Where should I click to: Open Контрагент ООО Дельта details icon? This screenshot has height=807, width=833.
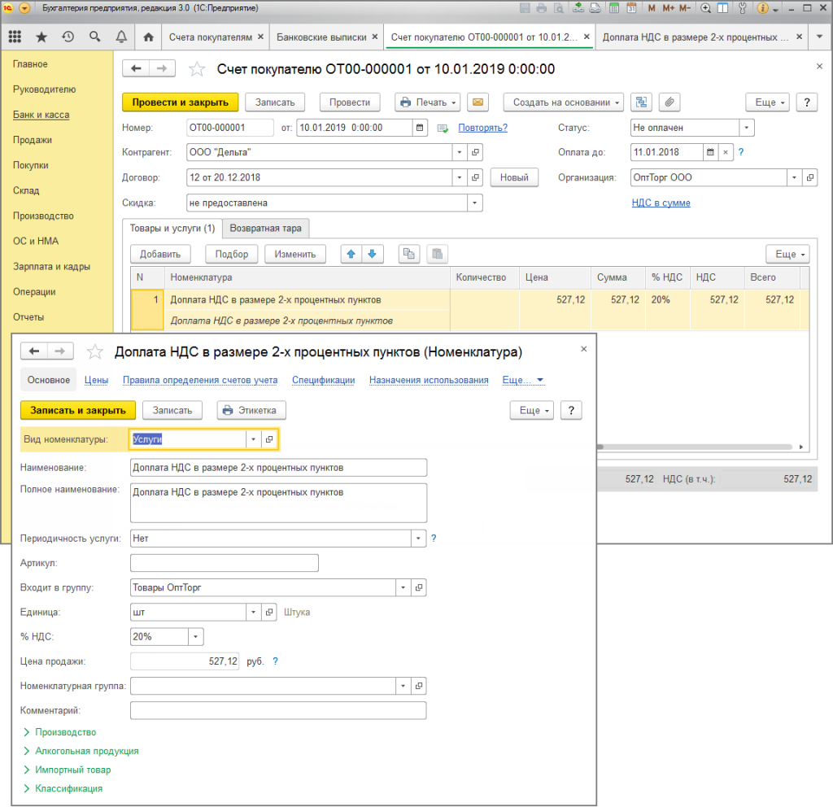click(475, 152)
